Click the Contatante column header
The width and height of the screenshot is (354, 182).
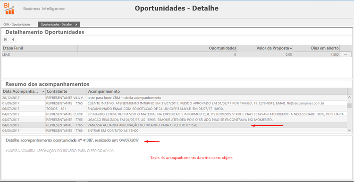point(66,91)
